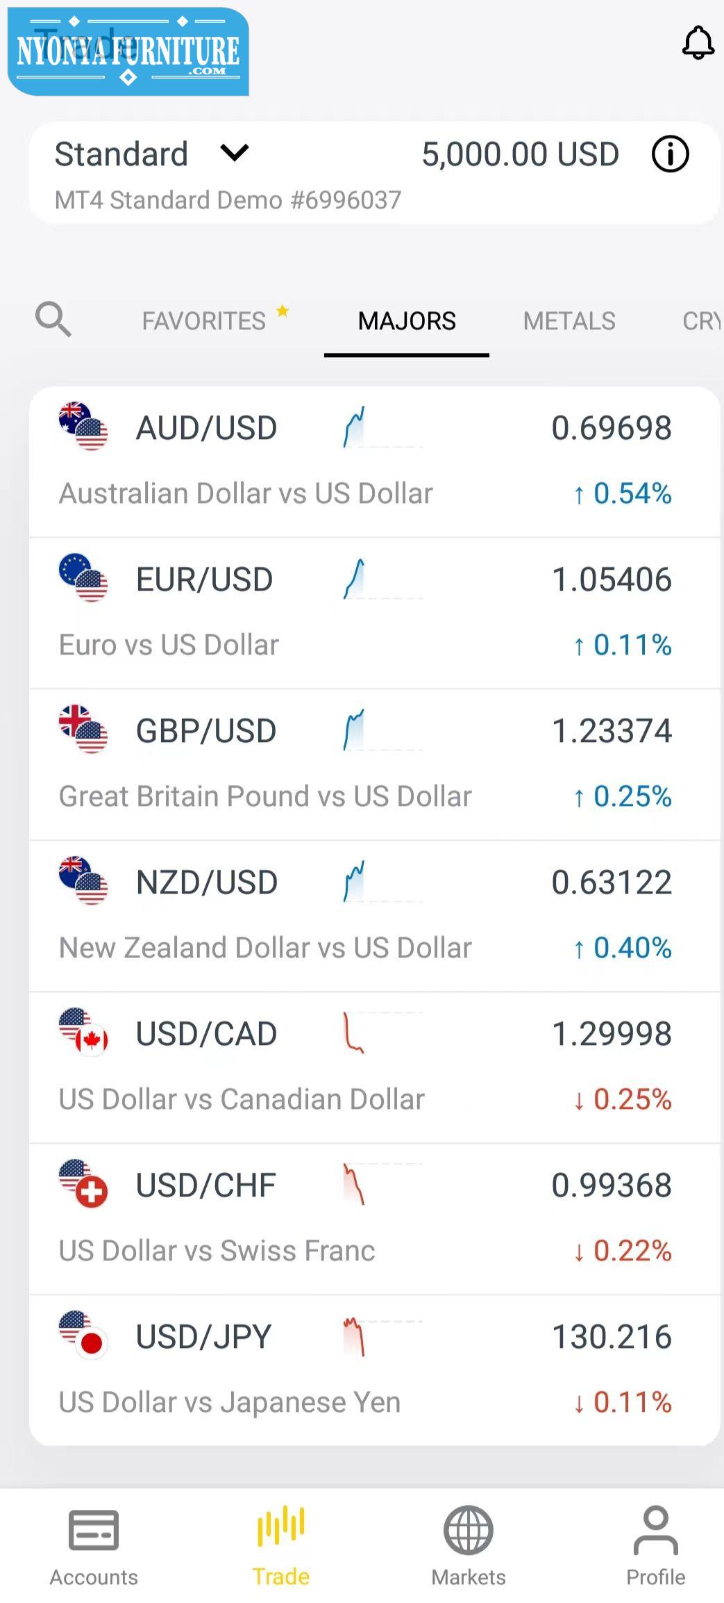
Task: Select the Trade bars icon
Action: [280, 1527]
